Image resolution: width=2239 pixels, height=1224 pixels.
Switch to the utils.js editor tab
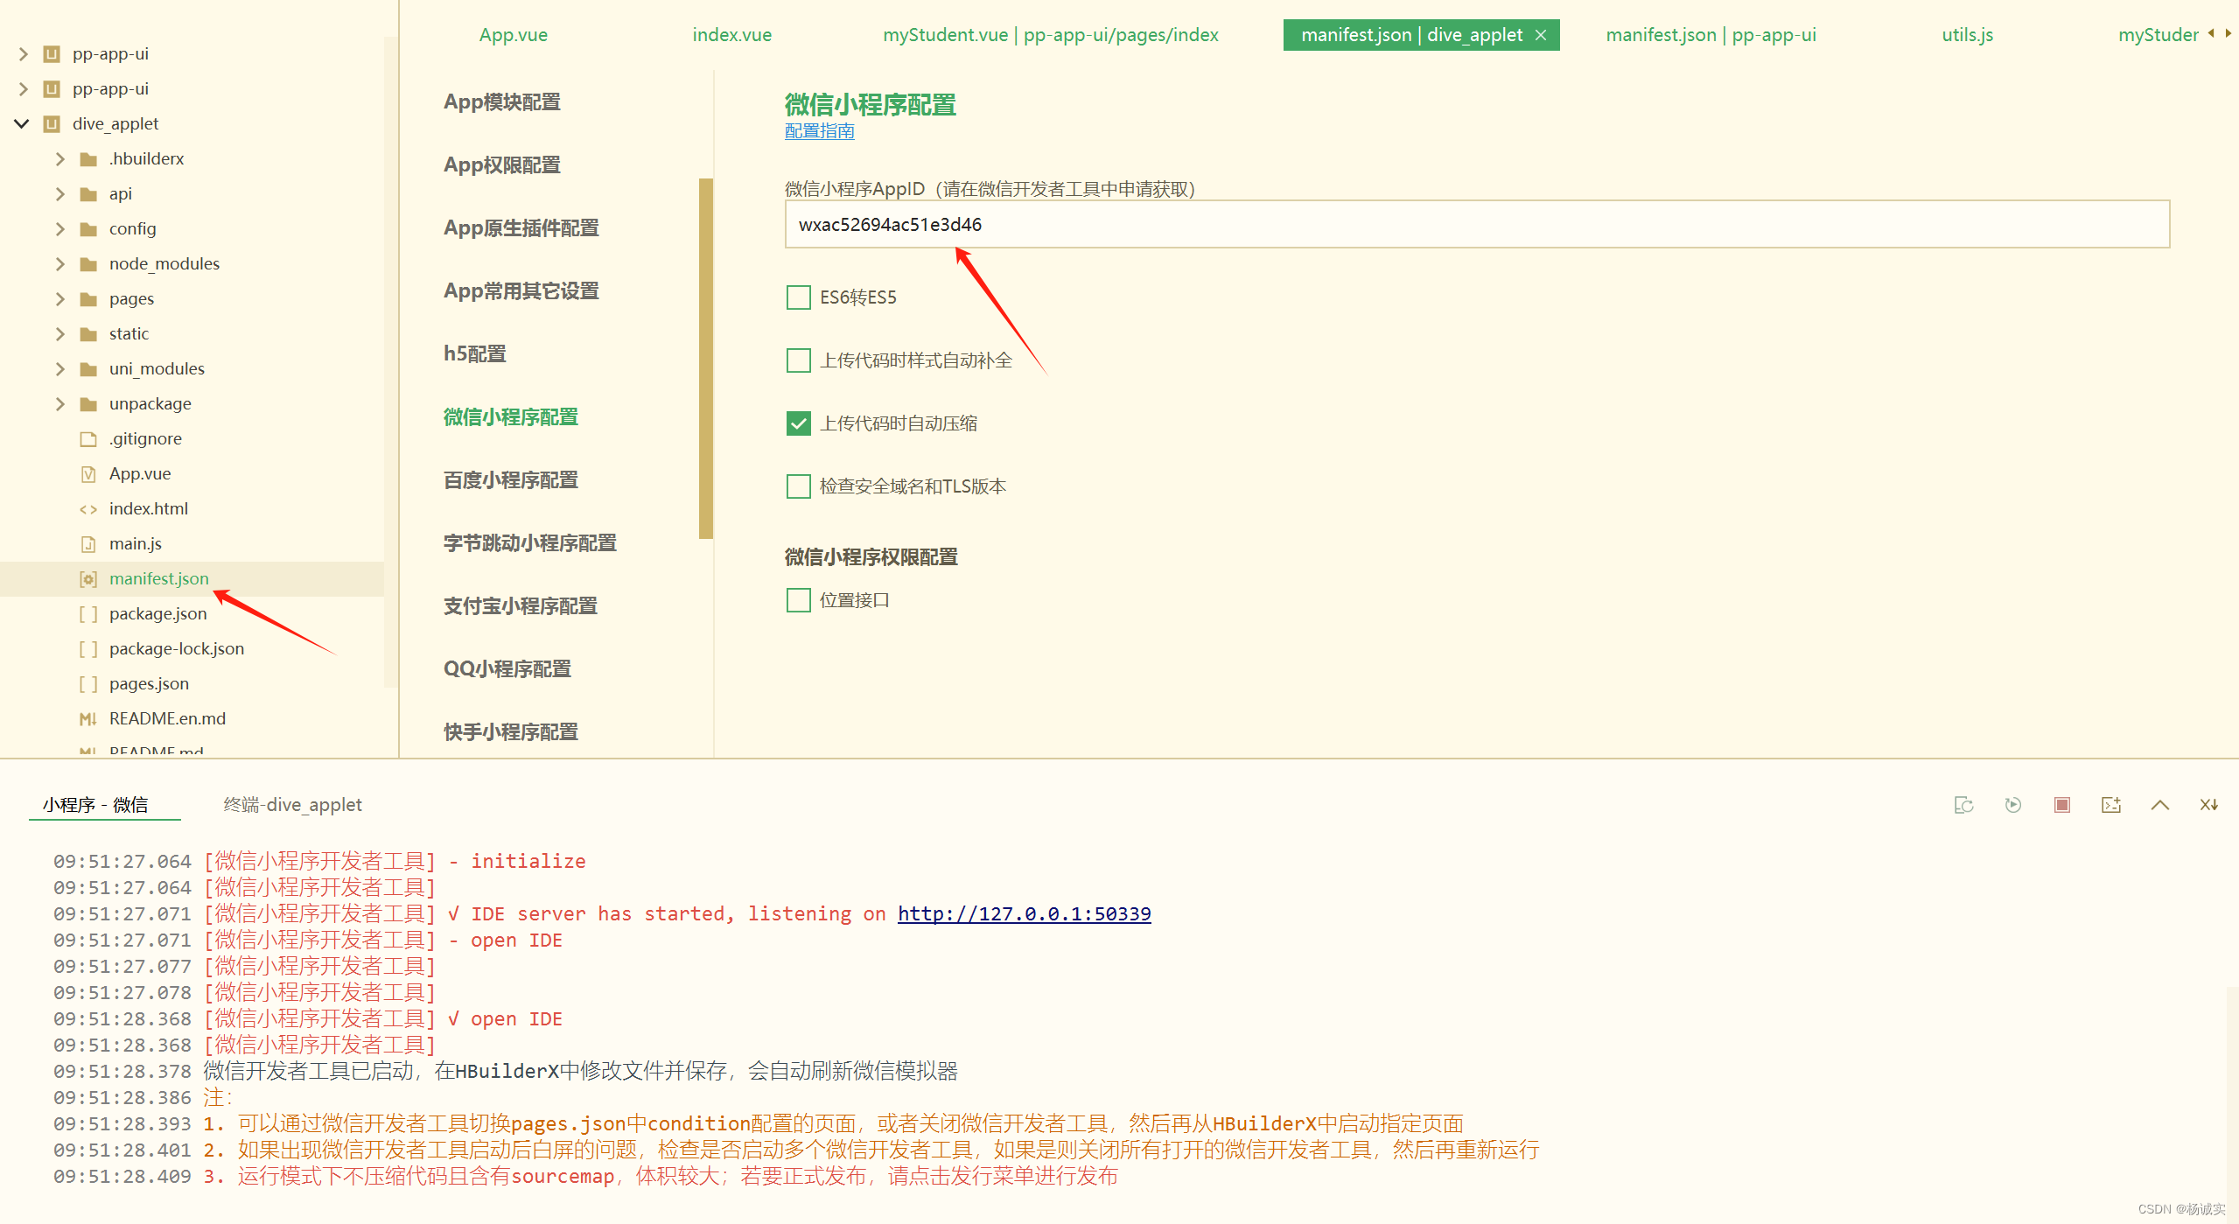[1967, 35]
